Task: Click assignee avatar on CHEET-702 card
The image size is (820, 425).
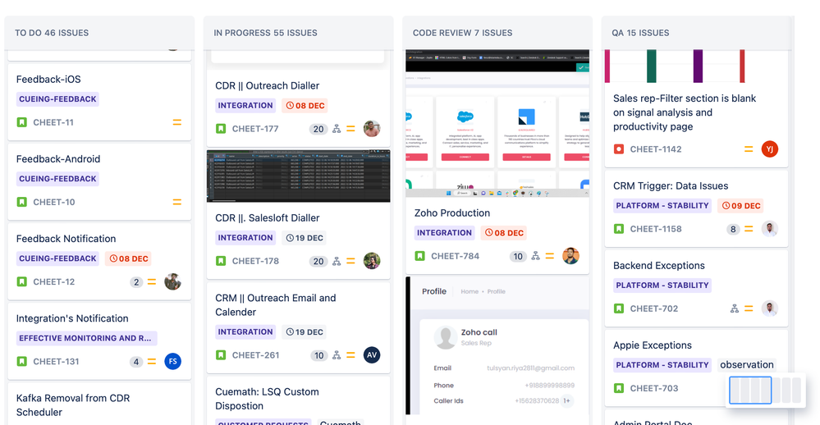Action: pos(770,308)
